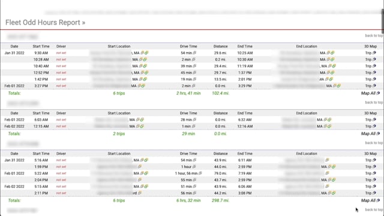Click green map icon in 12:16 AM end location
The height and width of the screenshot is (216, 384).
pyautogui.click(x=329, y=127)
